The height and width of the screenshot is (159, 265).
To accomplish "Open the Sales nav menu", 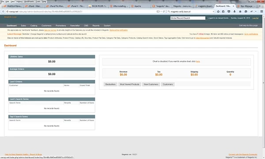I will [x=23, y=26].
